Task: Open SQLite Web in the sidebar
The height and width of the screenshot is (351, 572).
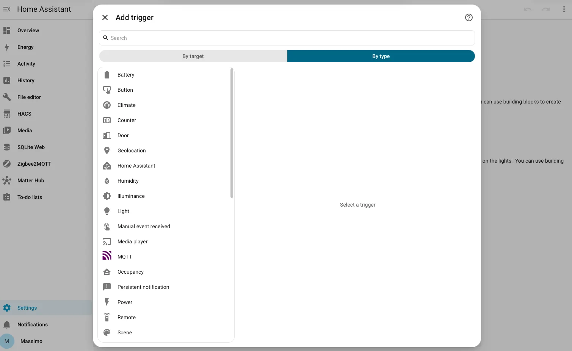Action: pos(46,147)
